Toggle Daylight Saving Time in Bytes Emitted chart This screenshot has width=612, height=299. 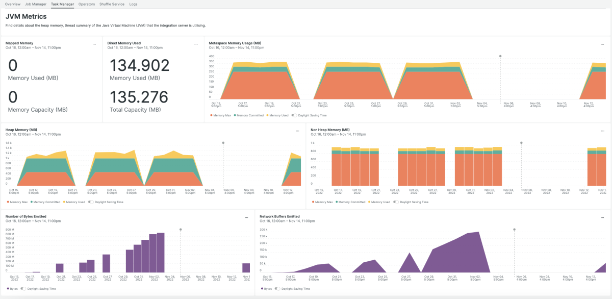click(23, 289)
